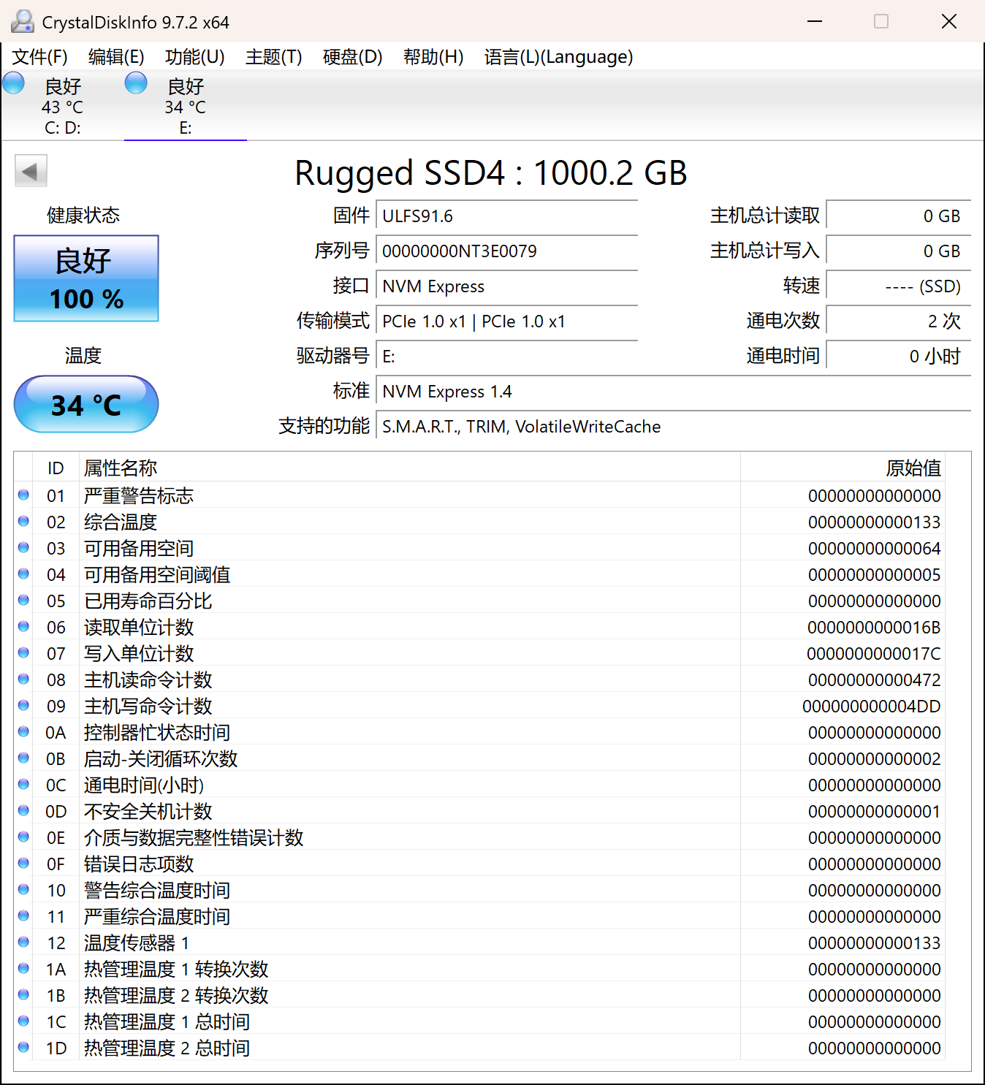Click the back arrow navigation icon
985x1085 pixels.
[31, 170]
